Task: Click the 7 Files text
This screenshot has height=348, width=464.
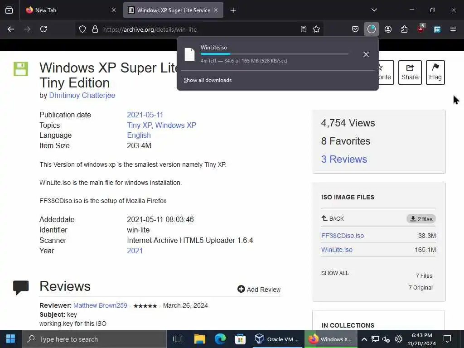Action: pyautogui.click(x=424, y=276)
